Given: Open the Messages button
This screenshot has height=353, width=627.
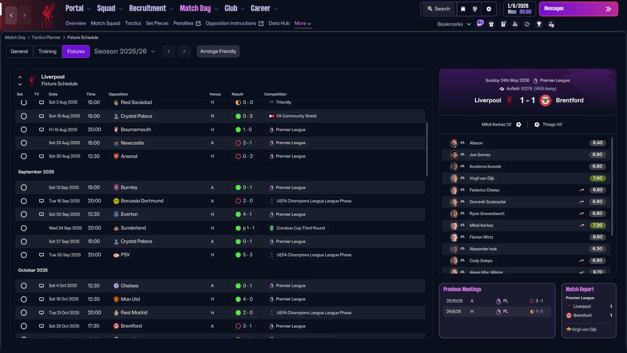Looking at the screenshot, I should (579, 9).
